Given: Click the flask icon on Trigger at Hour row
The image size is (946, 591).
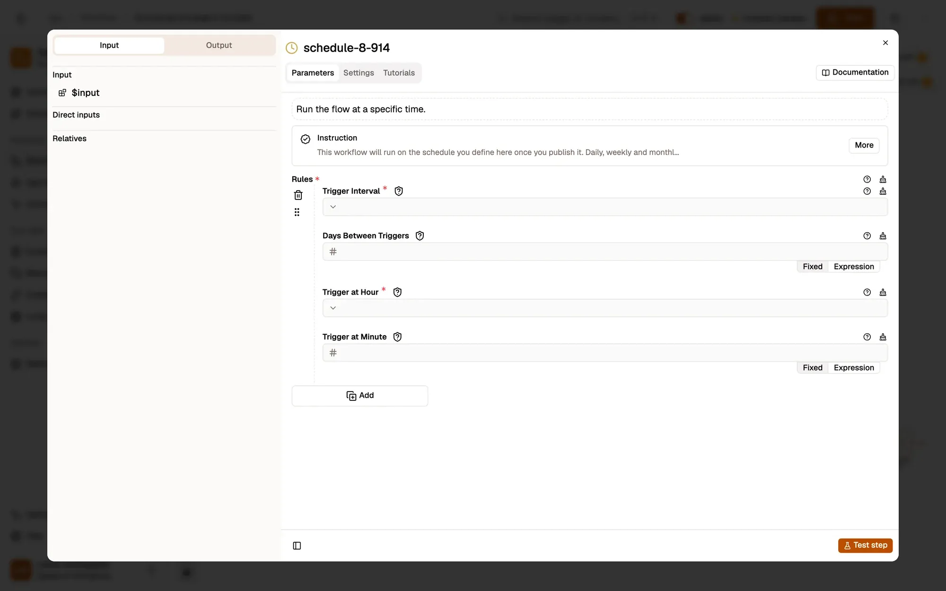Looking at the screenshot, I should point(883,292).
